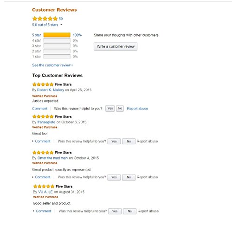Click star rating on VU A. LE's review

(44, 187)
